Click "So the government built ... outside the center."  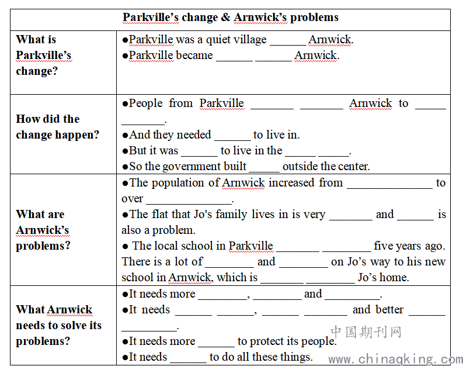(x=246, y=167)
